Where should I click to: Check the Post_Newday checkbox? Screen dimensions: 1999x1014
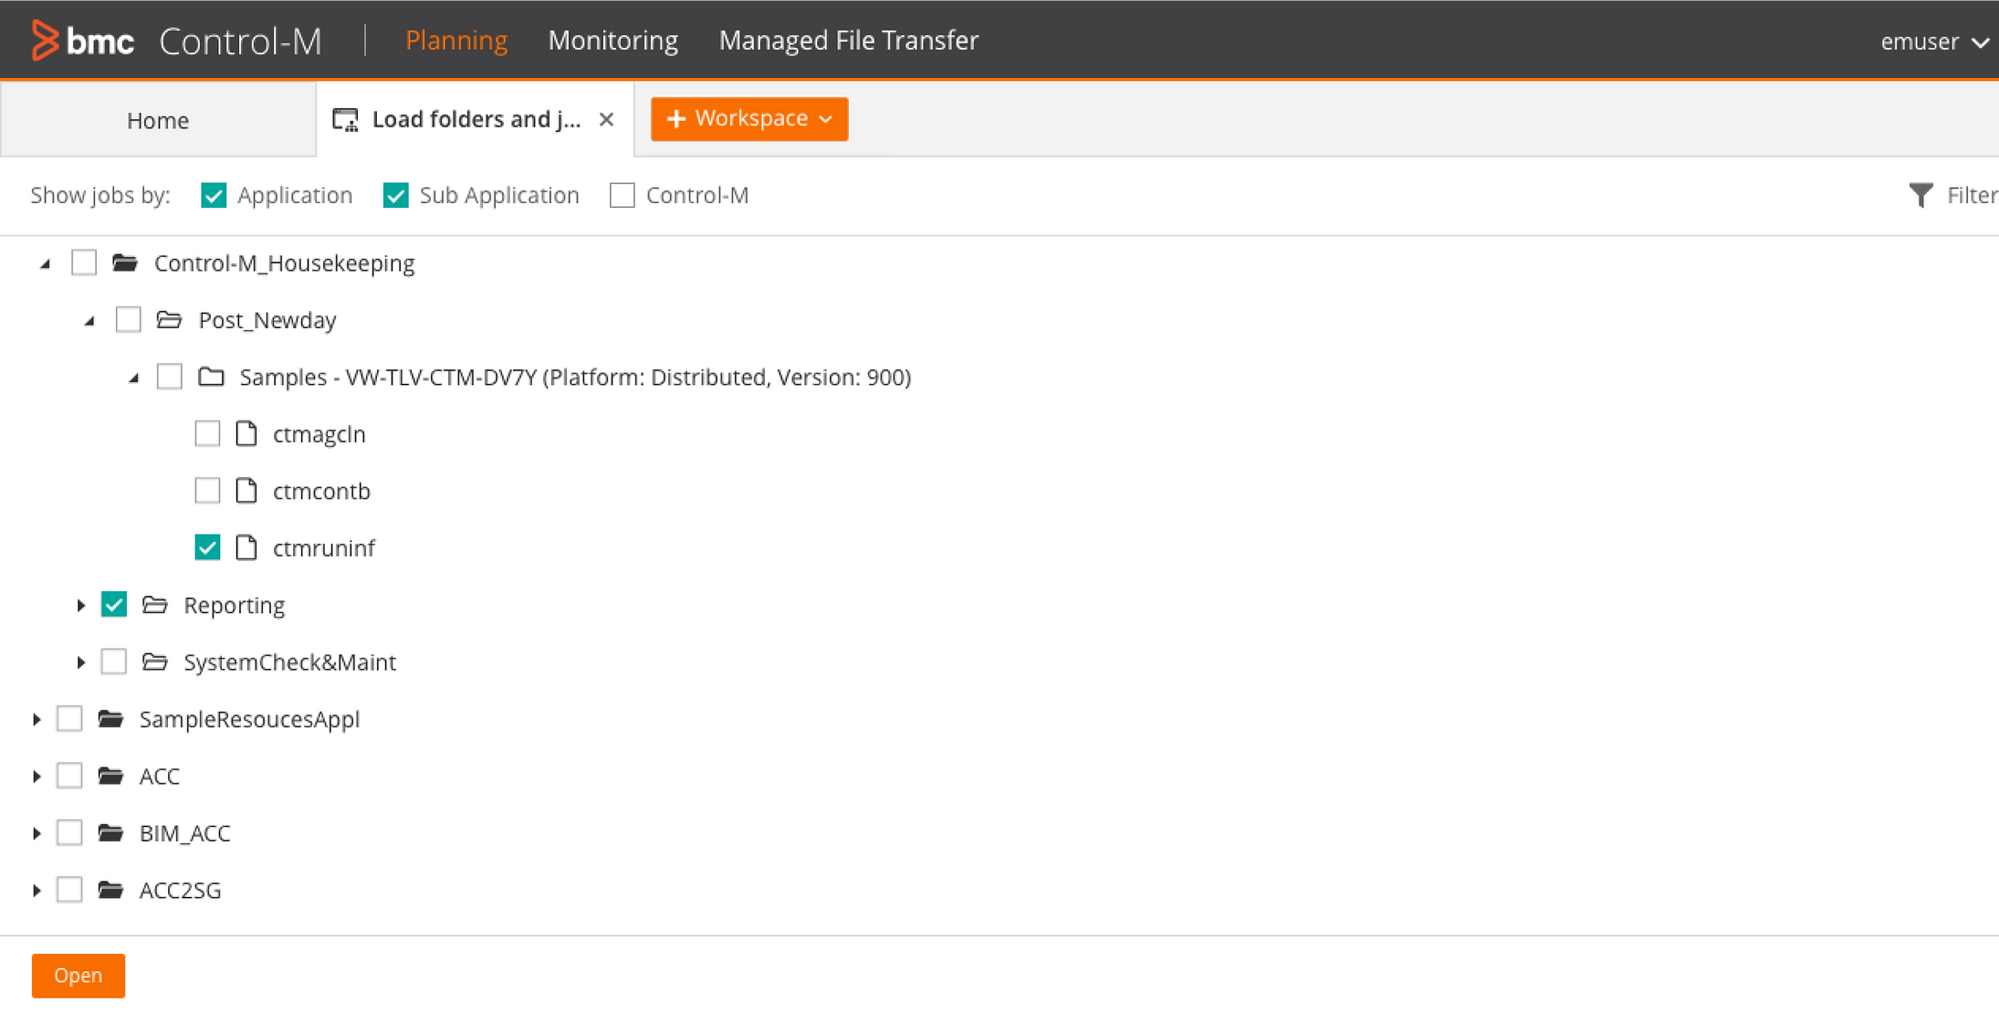(x=128, y=319)
